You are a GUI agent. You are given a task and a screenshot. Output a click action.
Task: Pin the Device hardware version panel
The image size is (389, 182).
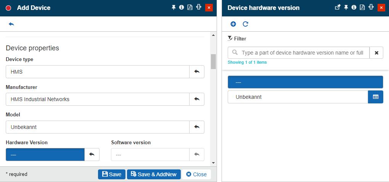click(346, 7)
